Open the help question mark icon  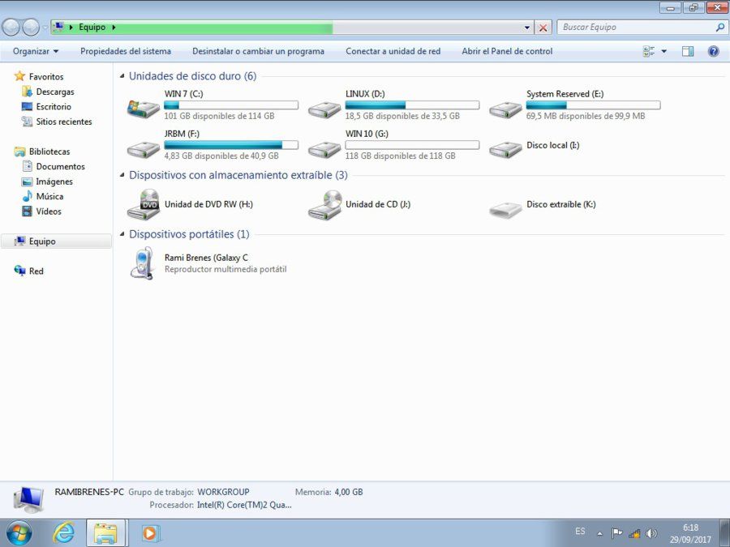[713, 51]
